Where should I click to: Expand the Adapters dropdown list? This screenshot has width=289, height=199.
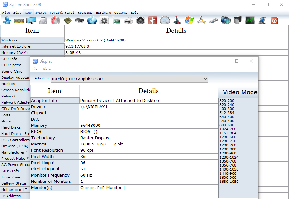pos(205,79)
